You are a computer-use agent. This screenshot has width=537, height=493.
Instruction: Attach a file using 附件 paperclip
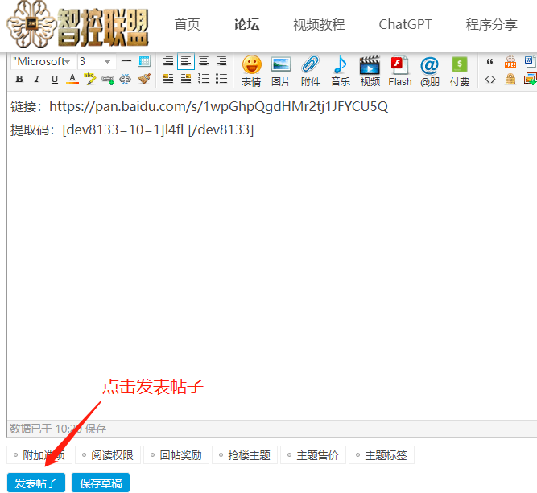click(x=310, y=69)
